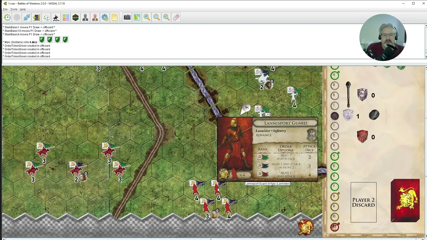Select the red shield beside bottom 0
This screenshot has height=240, width=427.
[x=362, y=136]
